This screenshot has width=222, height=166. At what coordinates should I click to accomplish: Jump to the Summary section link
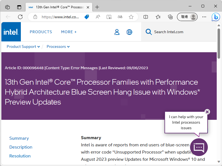click(19, 138)
